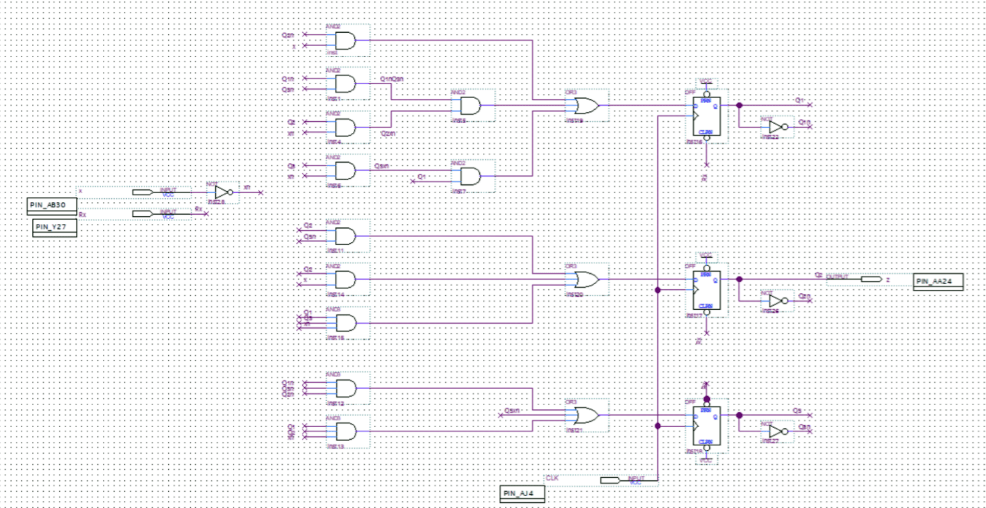Click VCC symbol below bottom DFF inst18
Image resolution: width=986 pixels, height=508 pixels.
(x=706, y=460)
